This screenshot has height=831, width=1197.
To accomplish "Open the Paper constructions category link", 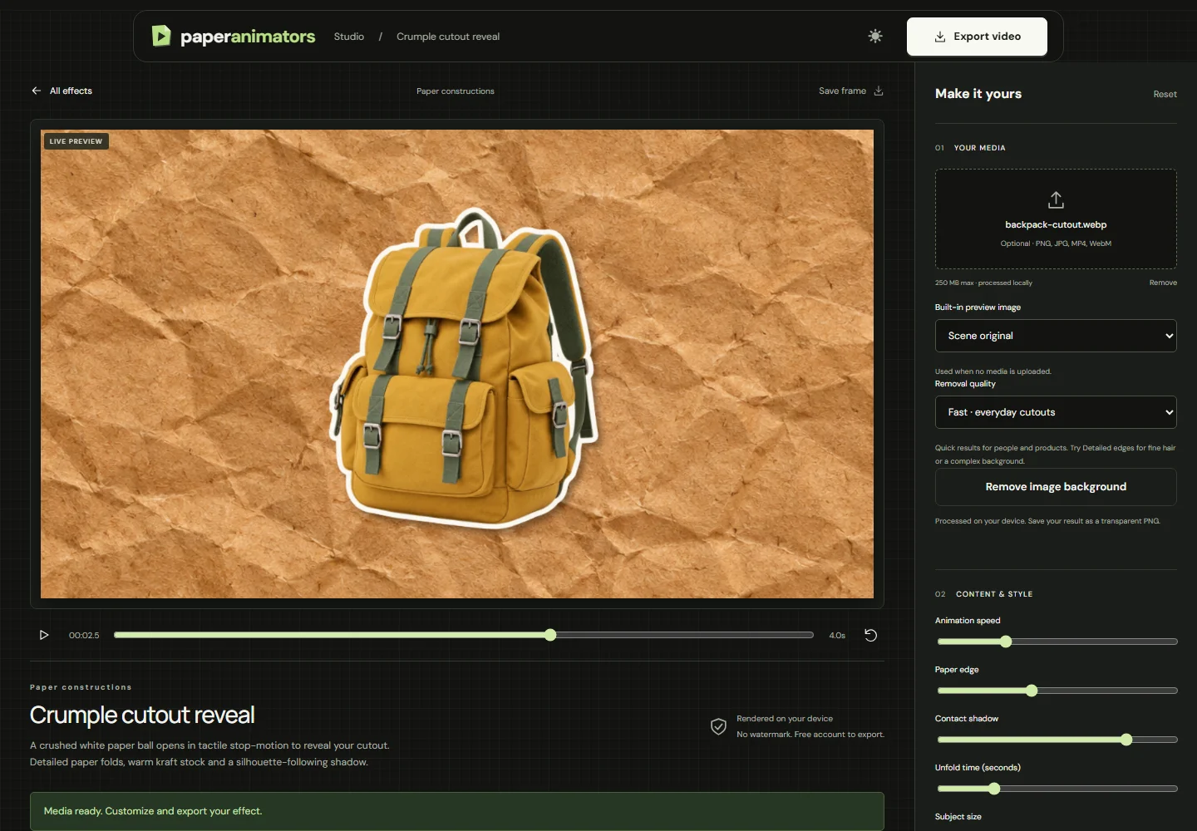I will [456, 91].
